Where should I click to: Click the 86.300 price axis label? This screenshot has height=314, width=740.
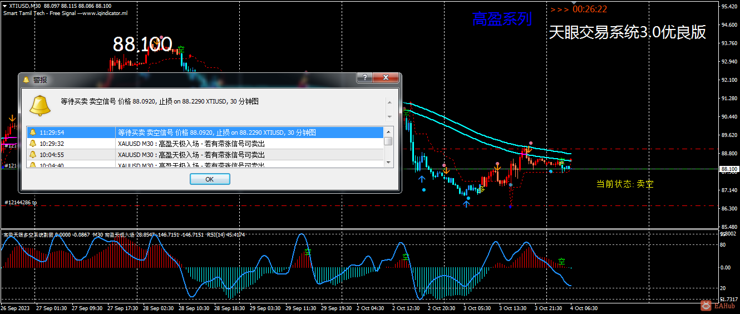(x=729, y=209)
